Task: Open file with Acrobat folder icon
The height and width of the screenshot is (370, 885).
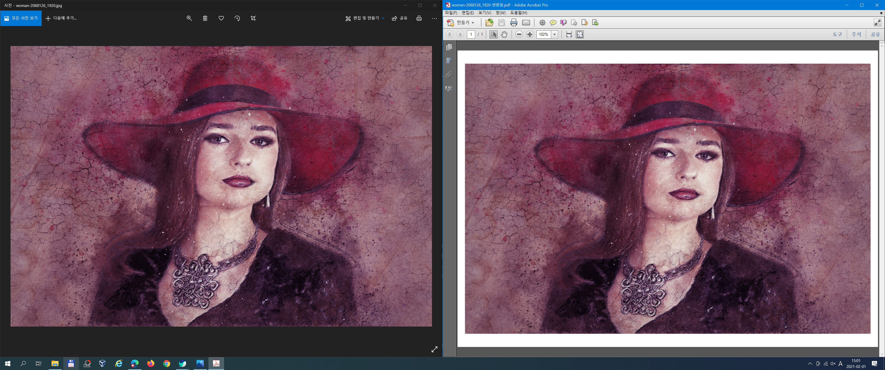Action: click(489, 23)
